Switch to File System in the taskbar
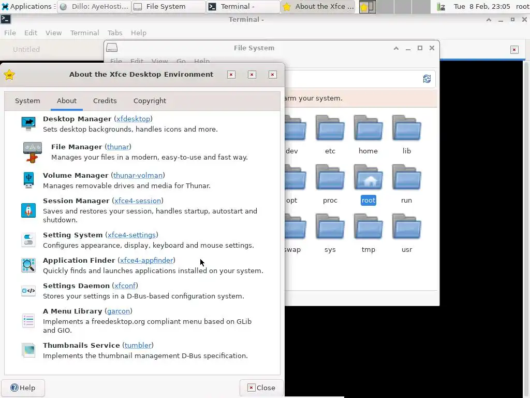The image size is (530, 398). click(x=168, y=6)
